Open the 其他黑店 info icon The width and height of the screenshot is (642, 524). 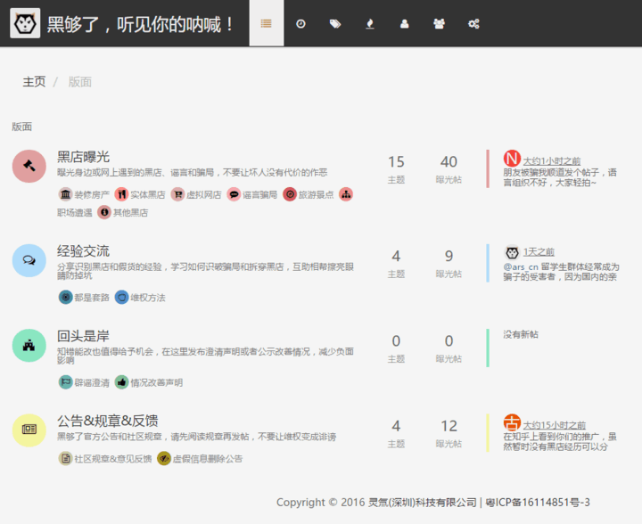(104, 212)
